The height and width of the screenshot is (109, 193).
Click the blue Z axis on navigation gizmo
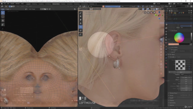[x=159, y=12]
